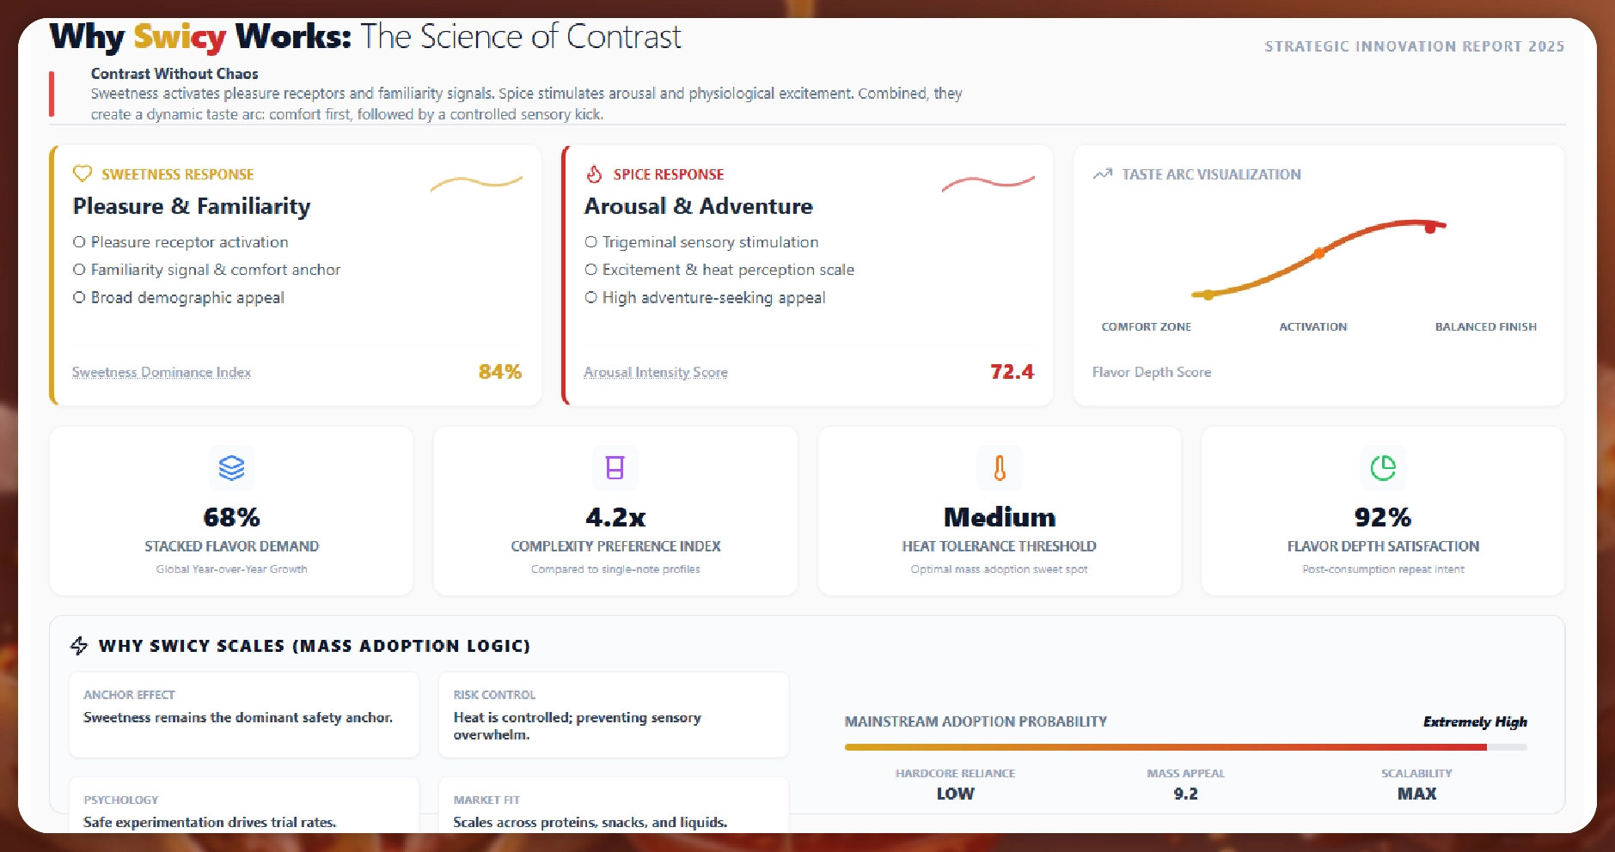The width and height of the screenshot is (1615, 852).
Task: Click the Mainstream Adoption Probability progress bar
Action: [1185, 747]
